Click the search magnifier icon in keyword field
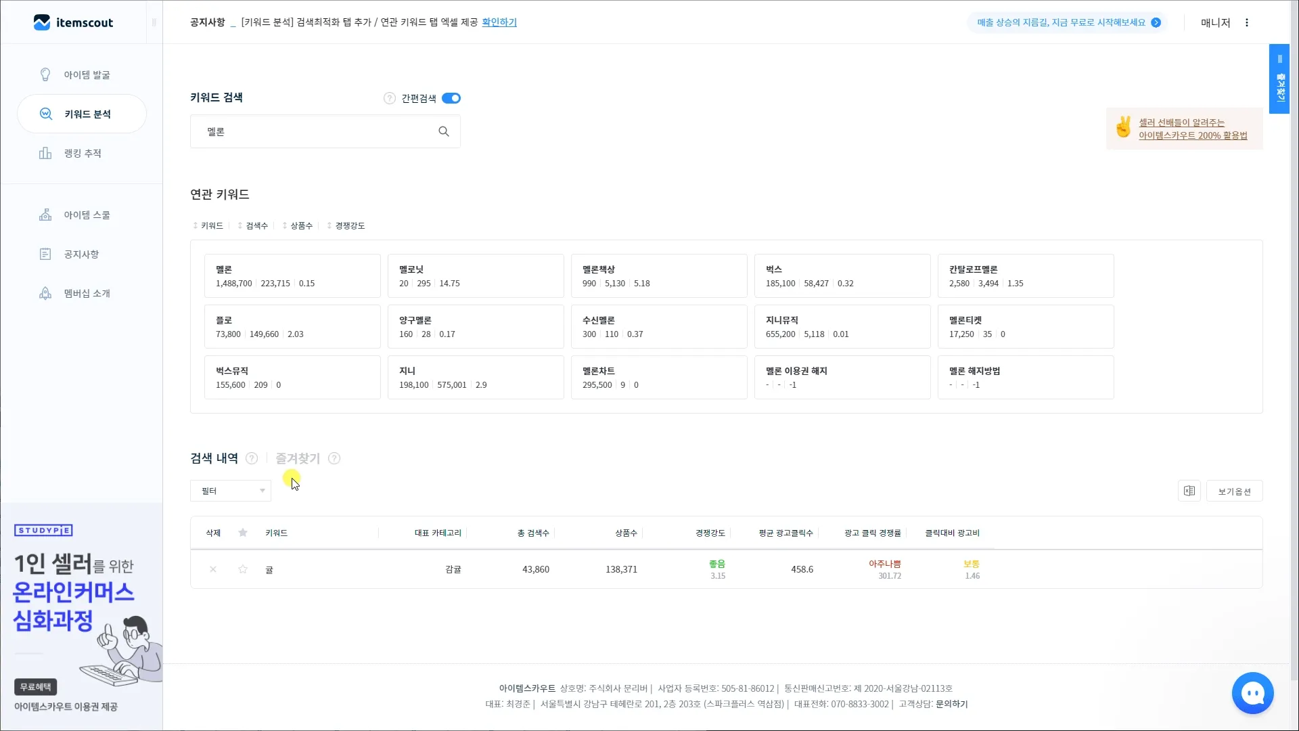This screenshot has width=1299, height=731. coord(444,131)
